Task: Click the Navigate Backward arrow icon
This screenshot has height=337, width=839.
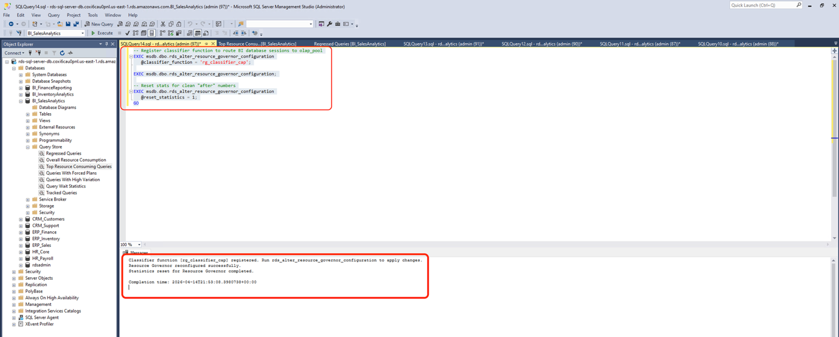Action: (11, 24)
